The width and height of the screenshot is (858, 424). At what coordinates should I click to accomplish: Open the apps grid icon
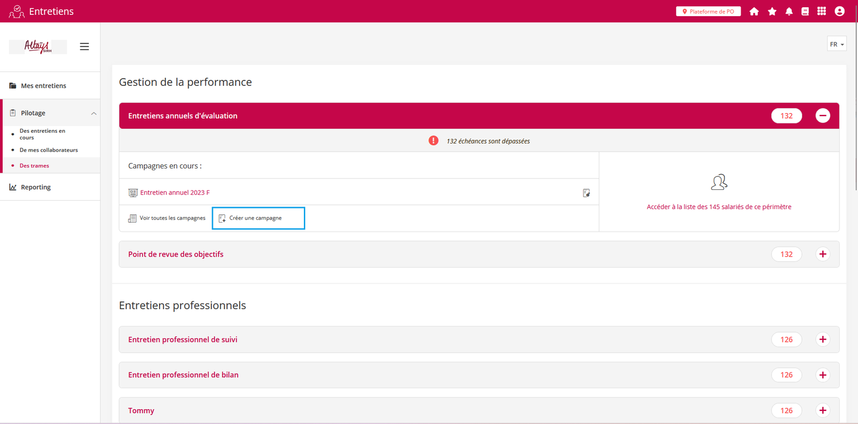click(822, 11)
